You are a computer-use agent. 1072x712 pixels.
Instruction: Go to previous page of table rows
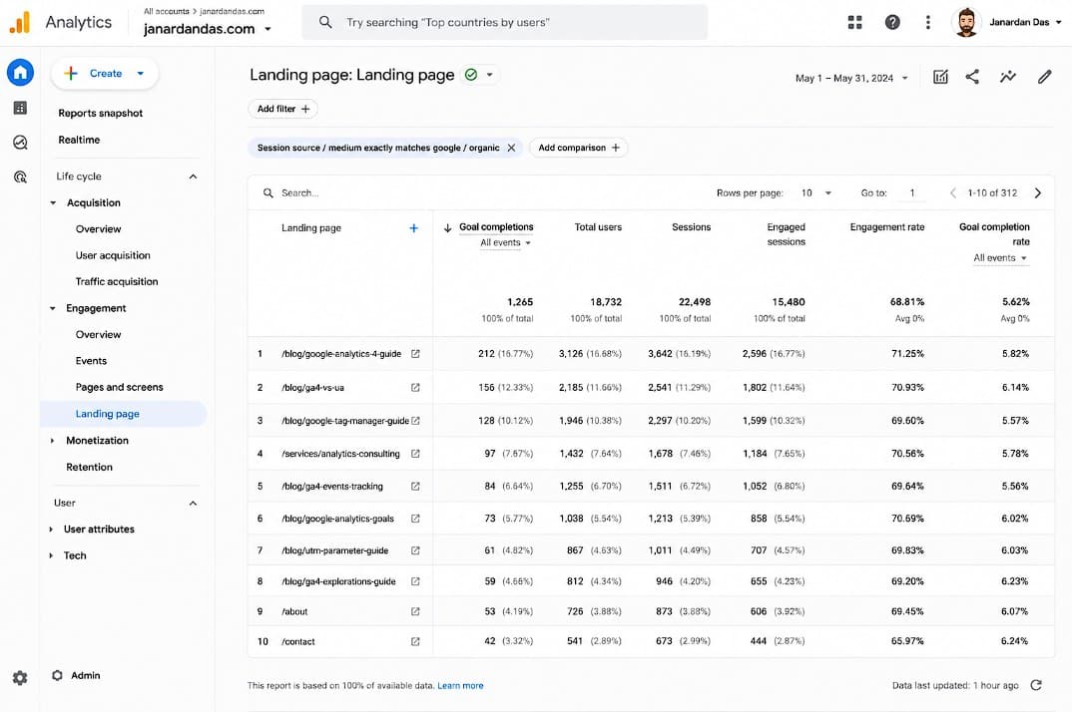(x=953, y=193)
